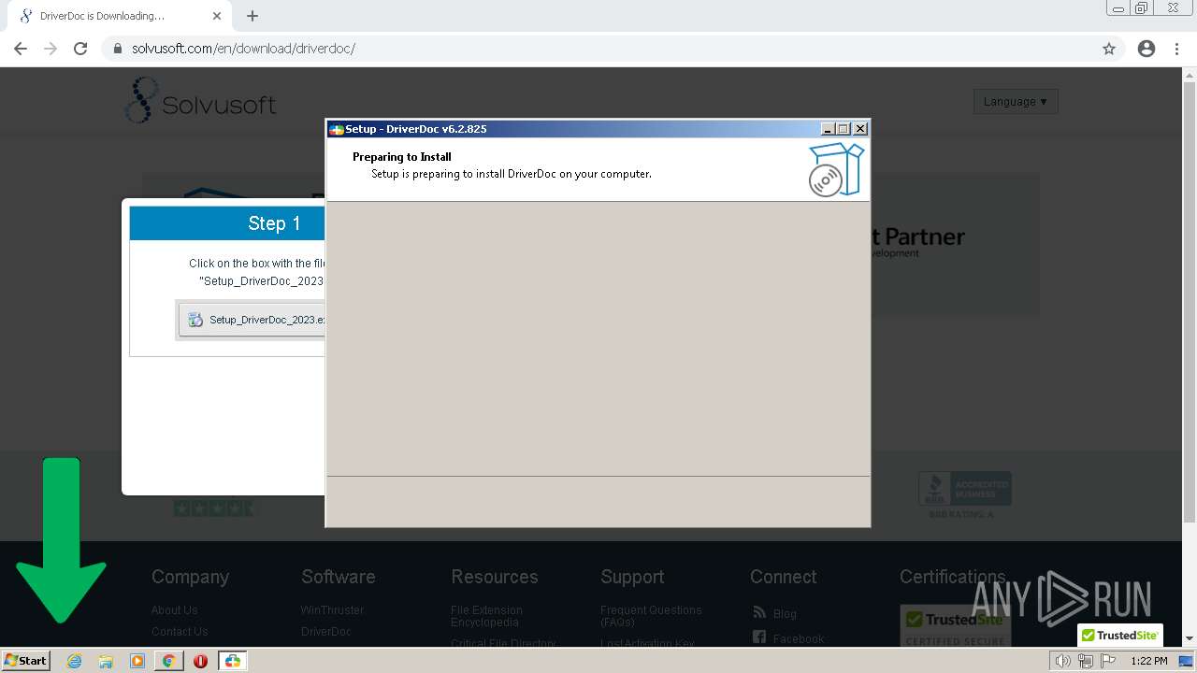
Task: Click the site lock icon in address bar
Action: (118, 49)
